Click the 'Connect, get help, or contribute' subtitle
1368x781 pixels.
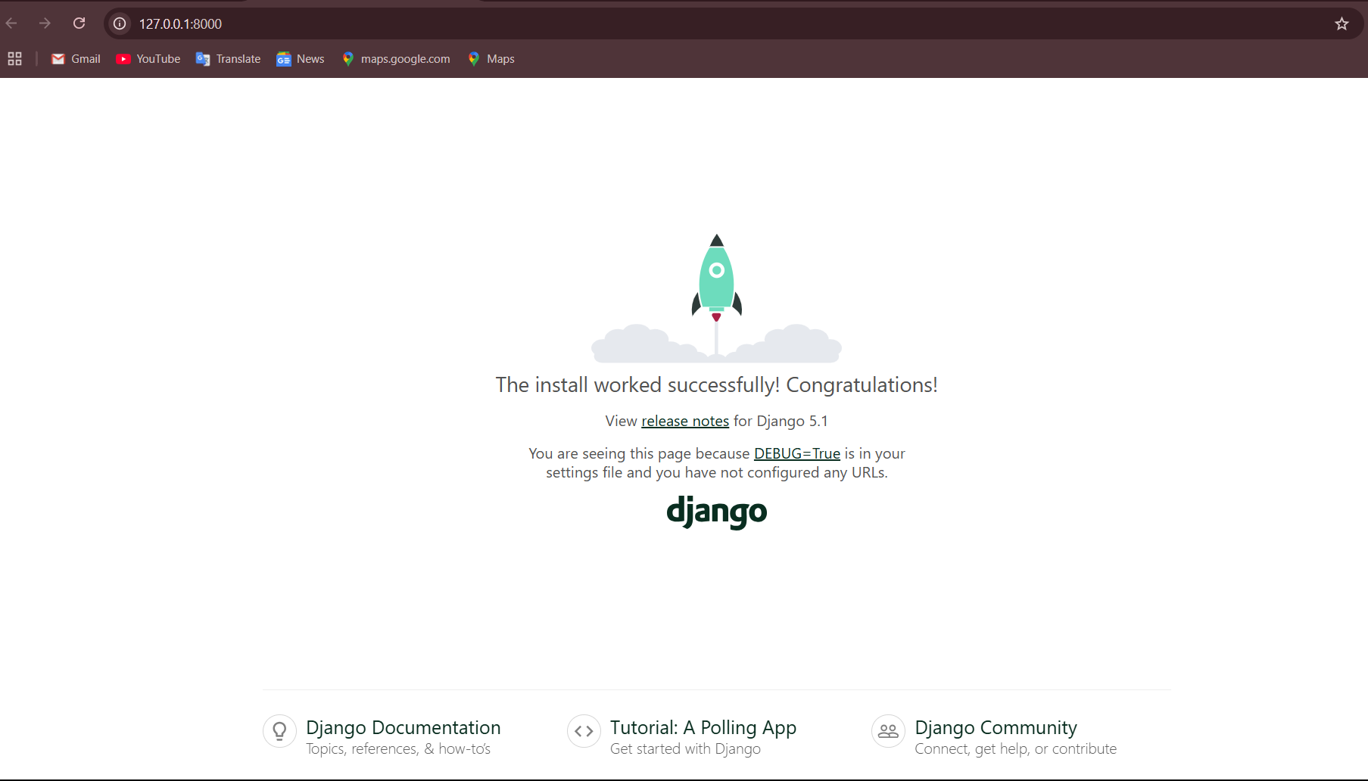click(x=1015, y=748)
